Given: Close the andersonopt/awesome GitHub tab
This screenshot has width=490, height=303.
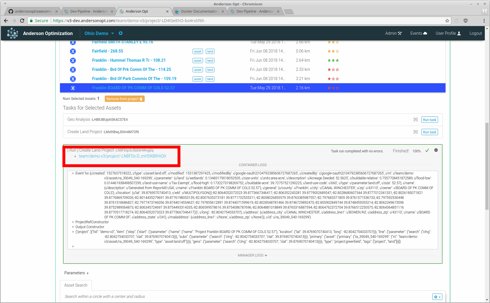Looking at the screenshot, I should pyautogui.click(x=57, y=11).
